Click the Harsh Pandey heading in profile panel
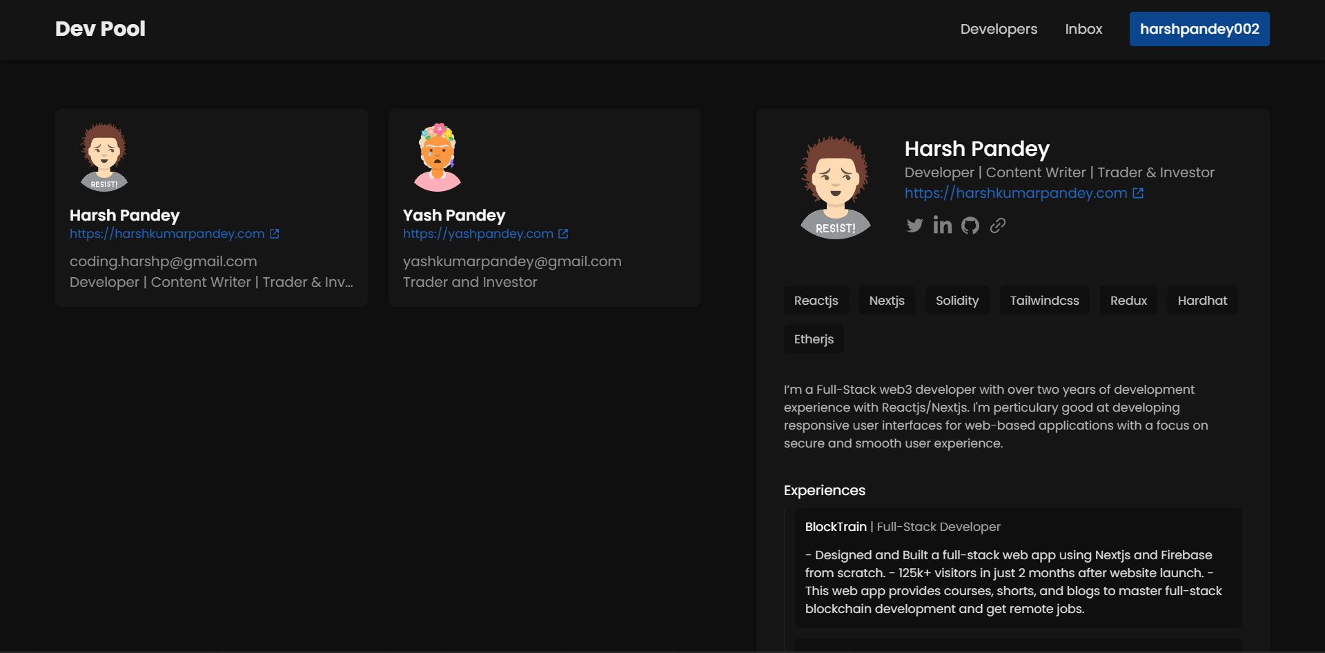This screenshot has width=1325, height=653. (x=977, y=148)
